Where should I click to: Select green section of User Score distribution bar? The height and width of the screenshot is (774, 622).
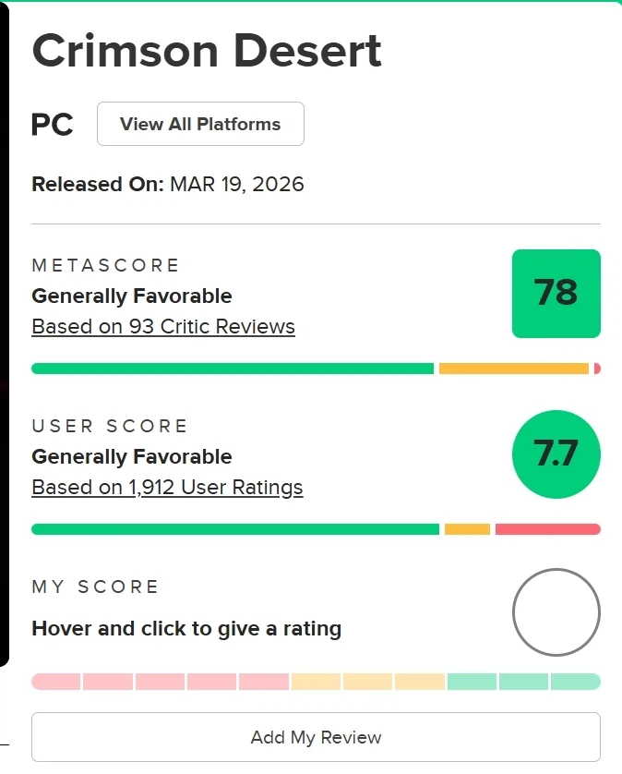[x=235, y=529]
